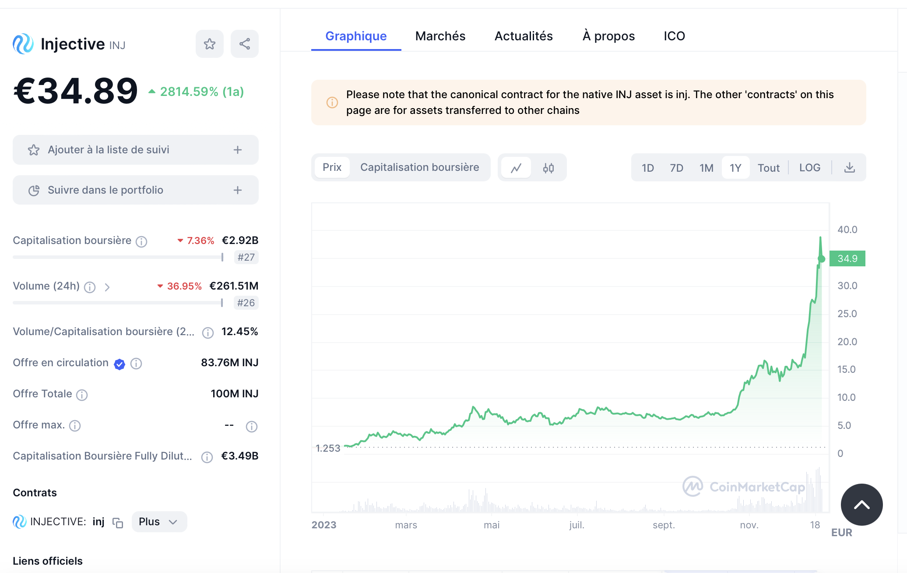Expand Volume (24h) chevron arrow
This screenshot has height=573, width=907.
[x=107, y=287]
